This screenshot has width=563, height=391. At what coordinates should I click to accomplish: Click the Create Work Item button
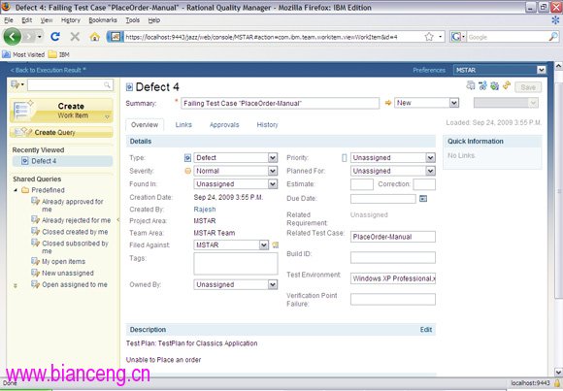[61, 111]
